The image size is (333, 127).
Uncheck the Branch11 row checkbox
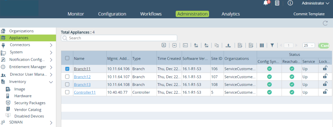tap(67, 69)
